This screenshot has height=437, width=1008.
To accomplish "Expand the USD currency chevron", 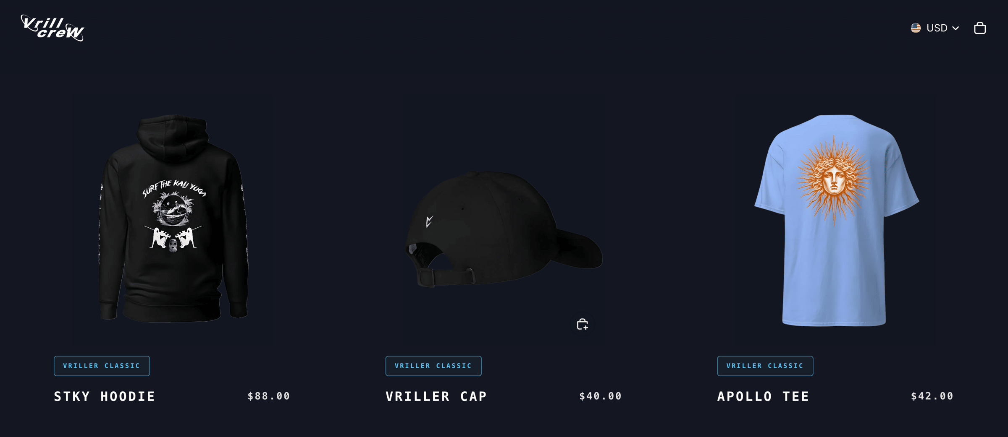I will coord(955,28).
